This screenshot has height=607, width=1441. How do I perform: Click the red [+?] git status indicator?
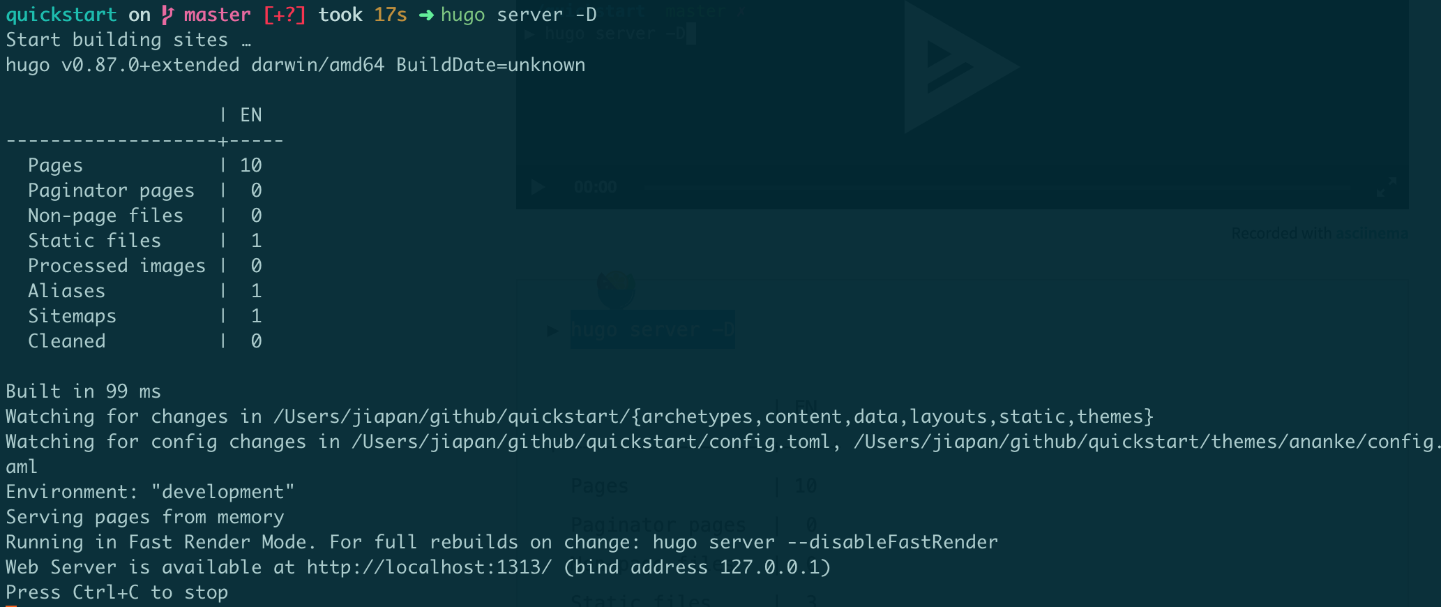(285, 15)
